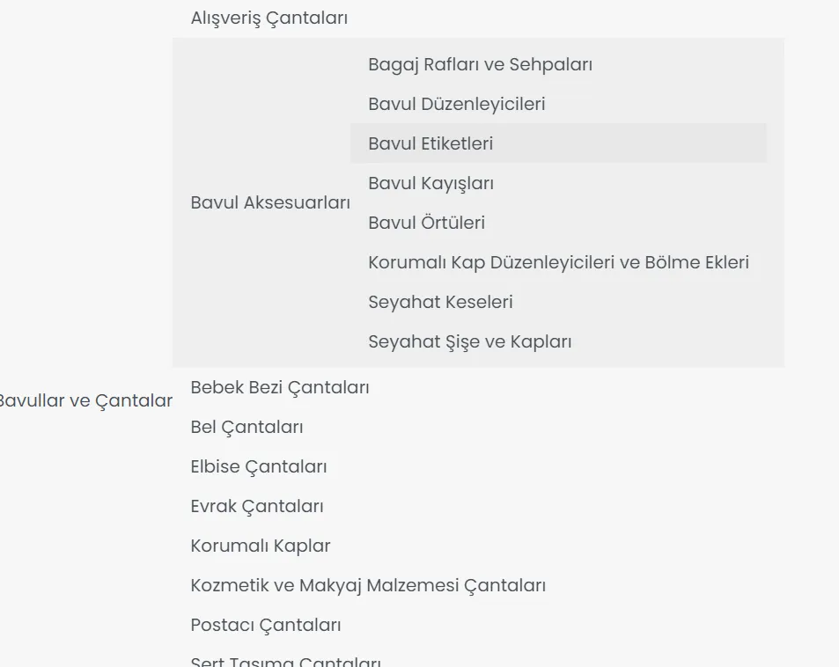Choose Postacı Çantaları category
839x667 pixels.
pos(266,625)
